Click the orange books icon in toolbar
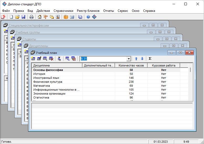This screenshot has width=204, height=144. (66, 17)
